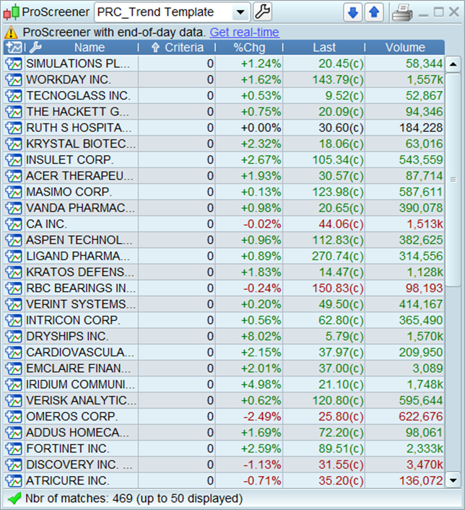Open chart icon for TECNOGLASS INC. row
The height and width of the screenshot is (510, 465).
(x=14, y=96)
